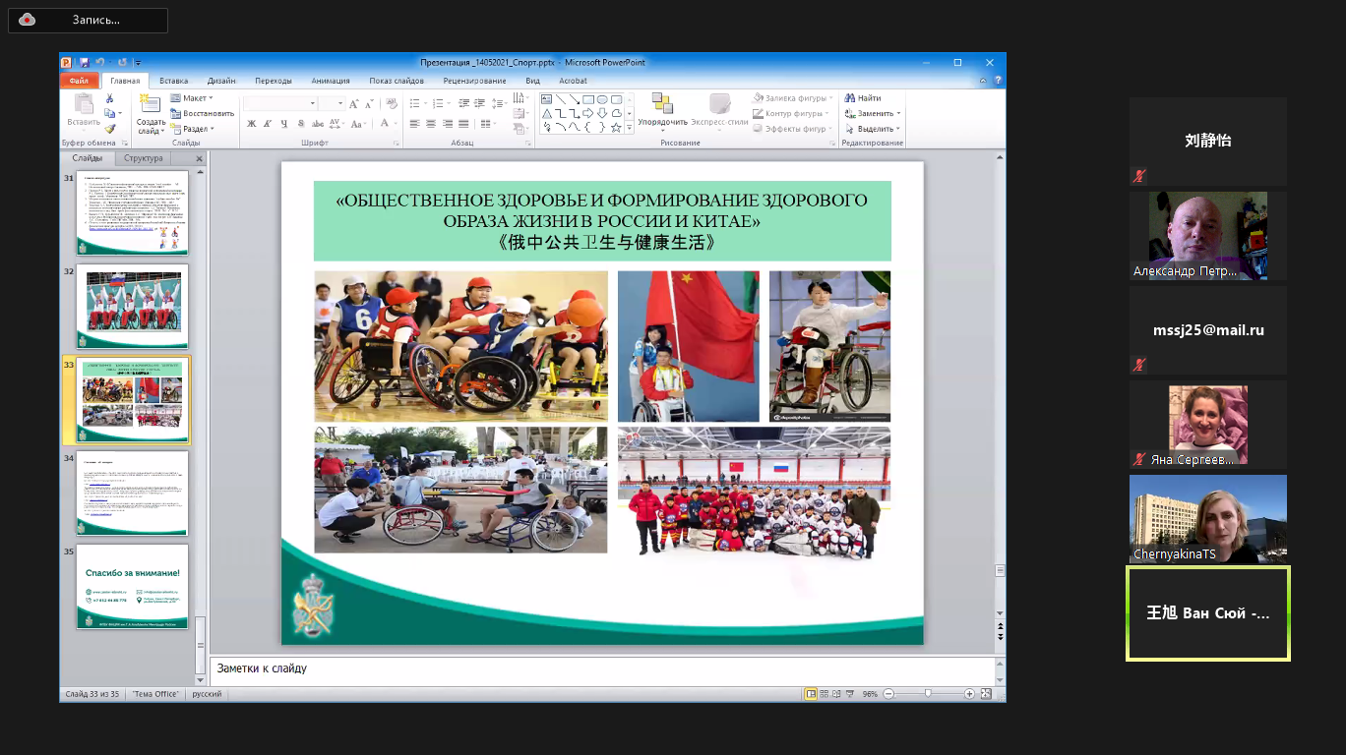This screenshot has width=1346, height=755.
Task: Open the Раздел (Section) dropdown
Action: click(192, 129)
